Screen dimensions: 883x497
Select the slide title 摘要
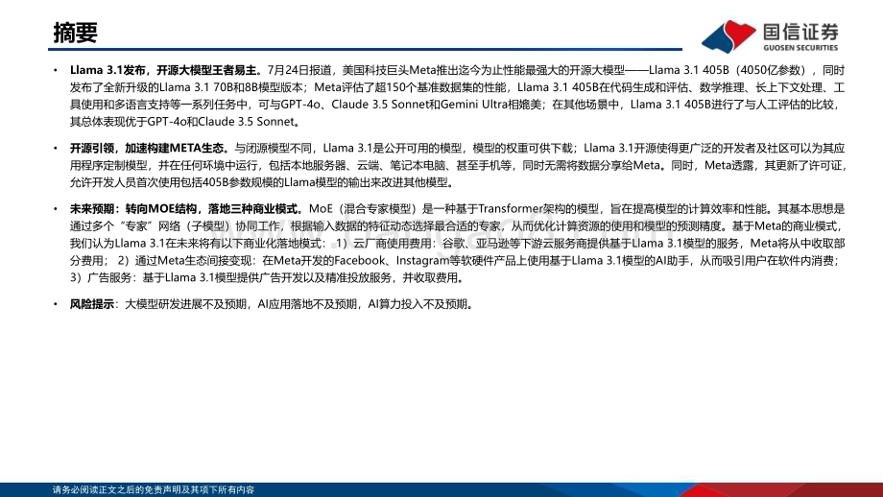pos(76,33)
